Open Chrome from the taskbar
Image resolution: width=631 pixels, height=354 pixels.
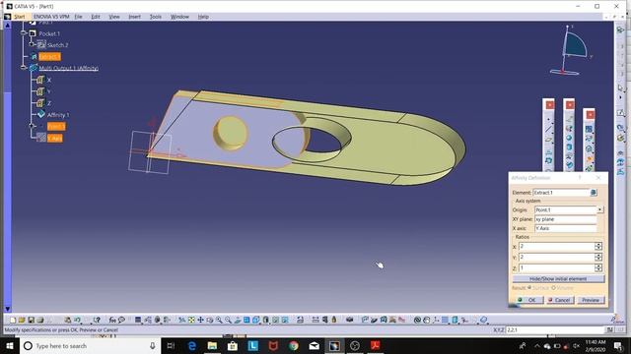click(x=294, y=345)
